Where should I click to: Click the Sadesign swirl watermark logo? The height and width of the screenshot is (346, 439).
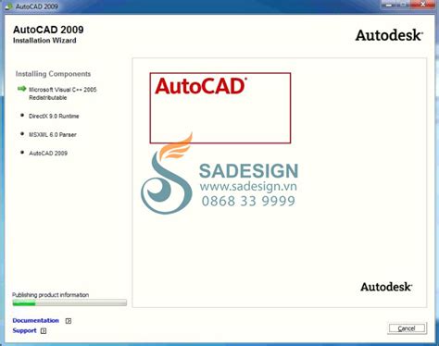coord(167,173)
